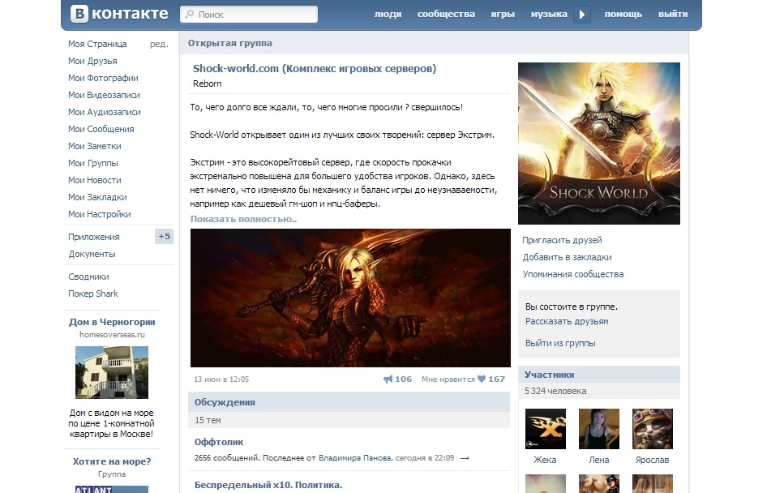Viewport: 784px width, 493px height.
Task: Click the homesoverseas.ru ad domain text
Action: pos(112,335)
